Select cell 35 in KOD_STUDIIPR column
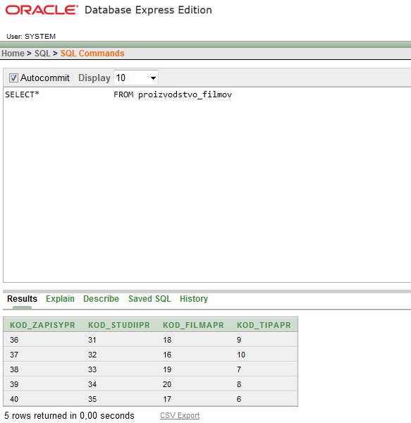Image resolution: width=411 pixels, height=423 pixels. click(92, 399)
